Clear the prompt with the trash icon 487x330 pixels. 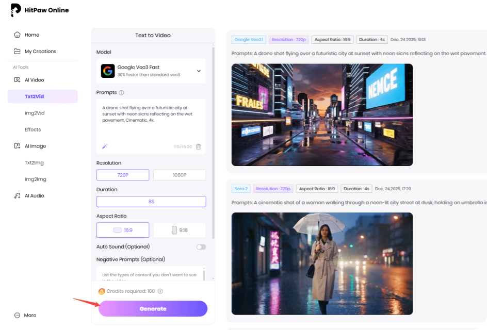(198, 146)
